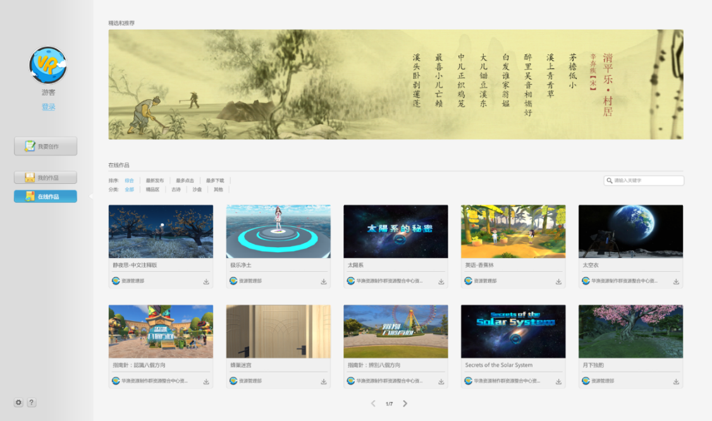Viewport: 712px width, 421px height.
Task: Click the help question mark icon
Action: pyautogui.click(x=32, y=403)
